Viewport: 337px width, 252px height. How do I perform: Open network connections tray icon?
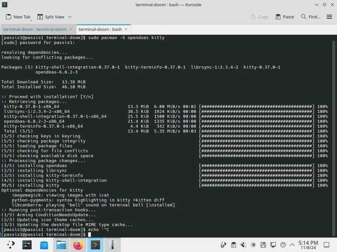(273, 245)
